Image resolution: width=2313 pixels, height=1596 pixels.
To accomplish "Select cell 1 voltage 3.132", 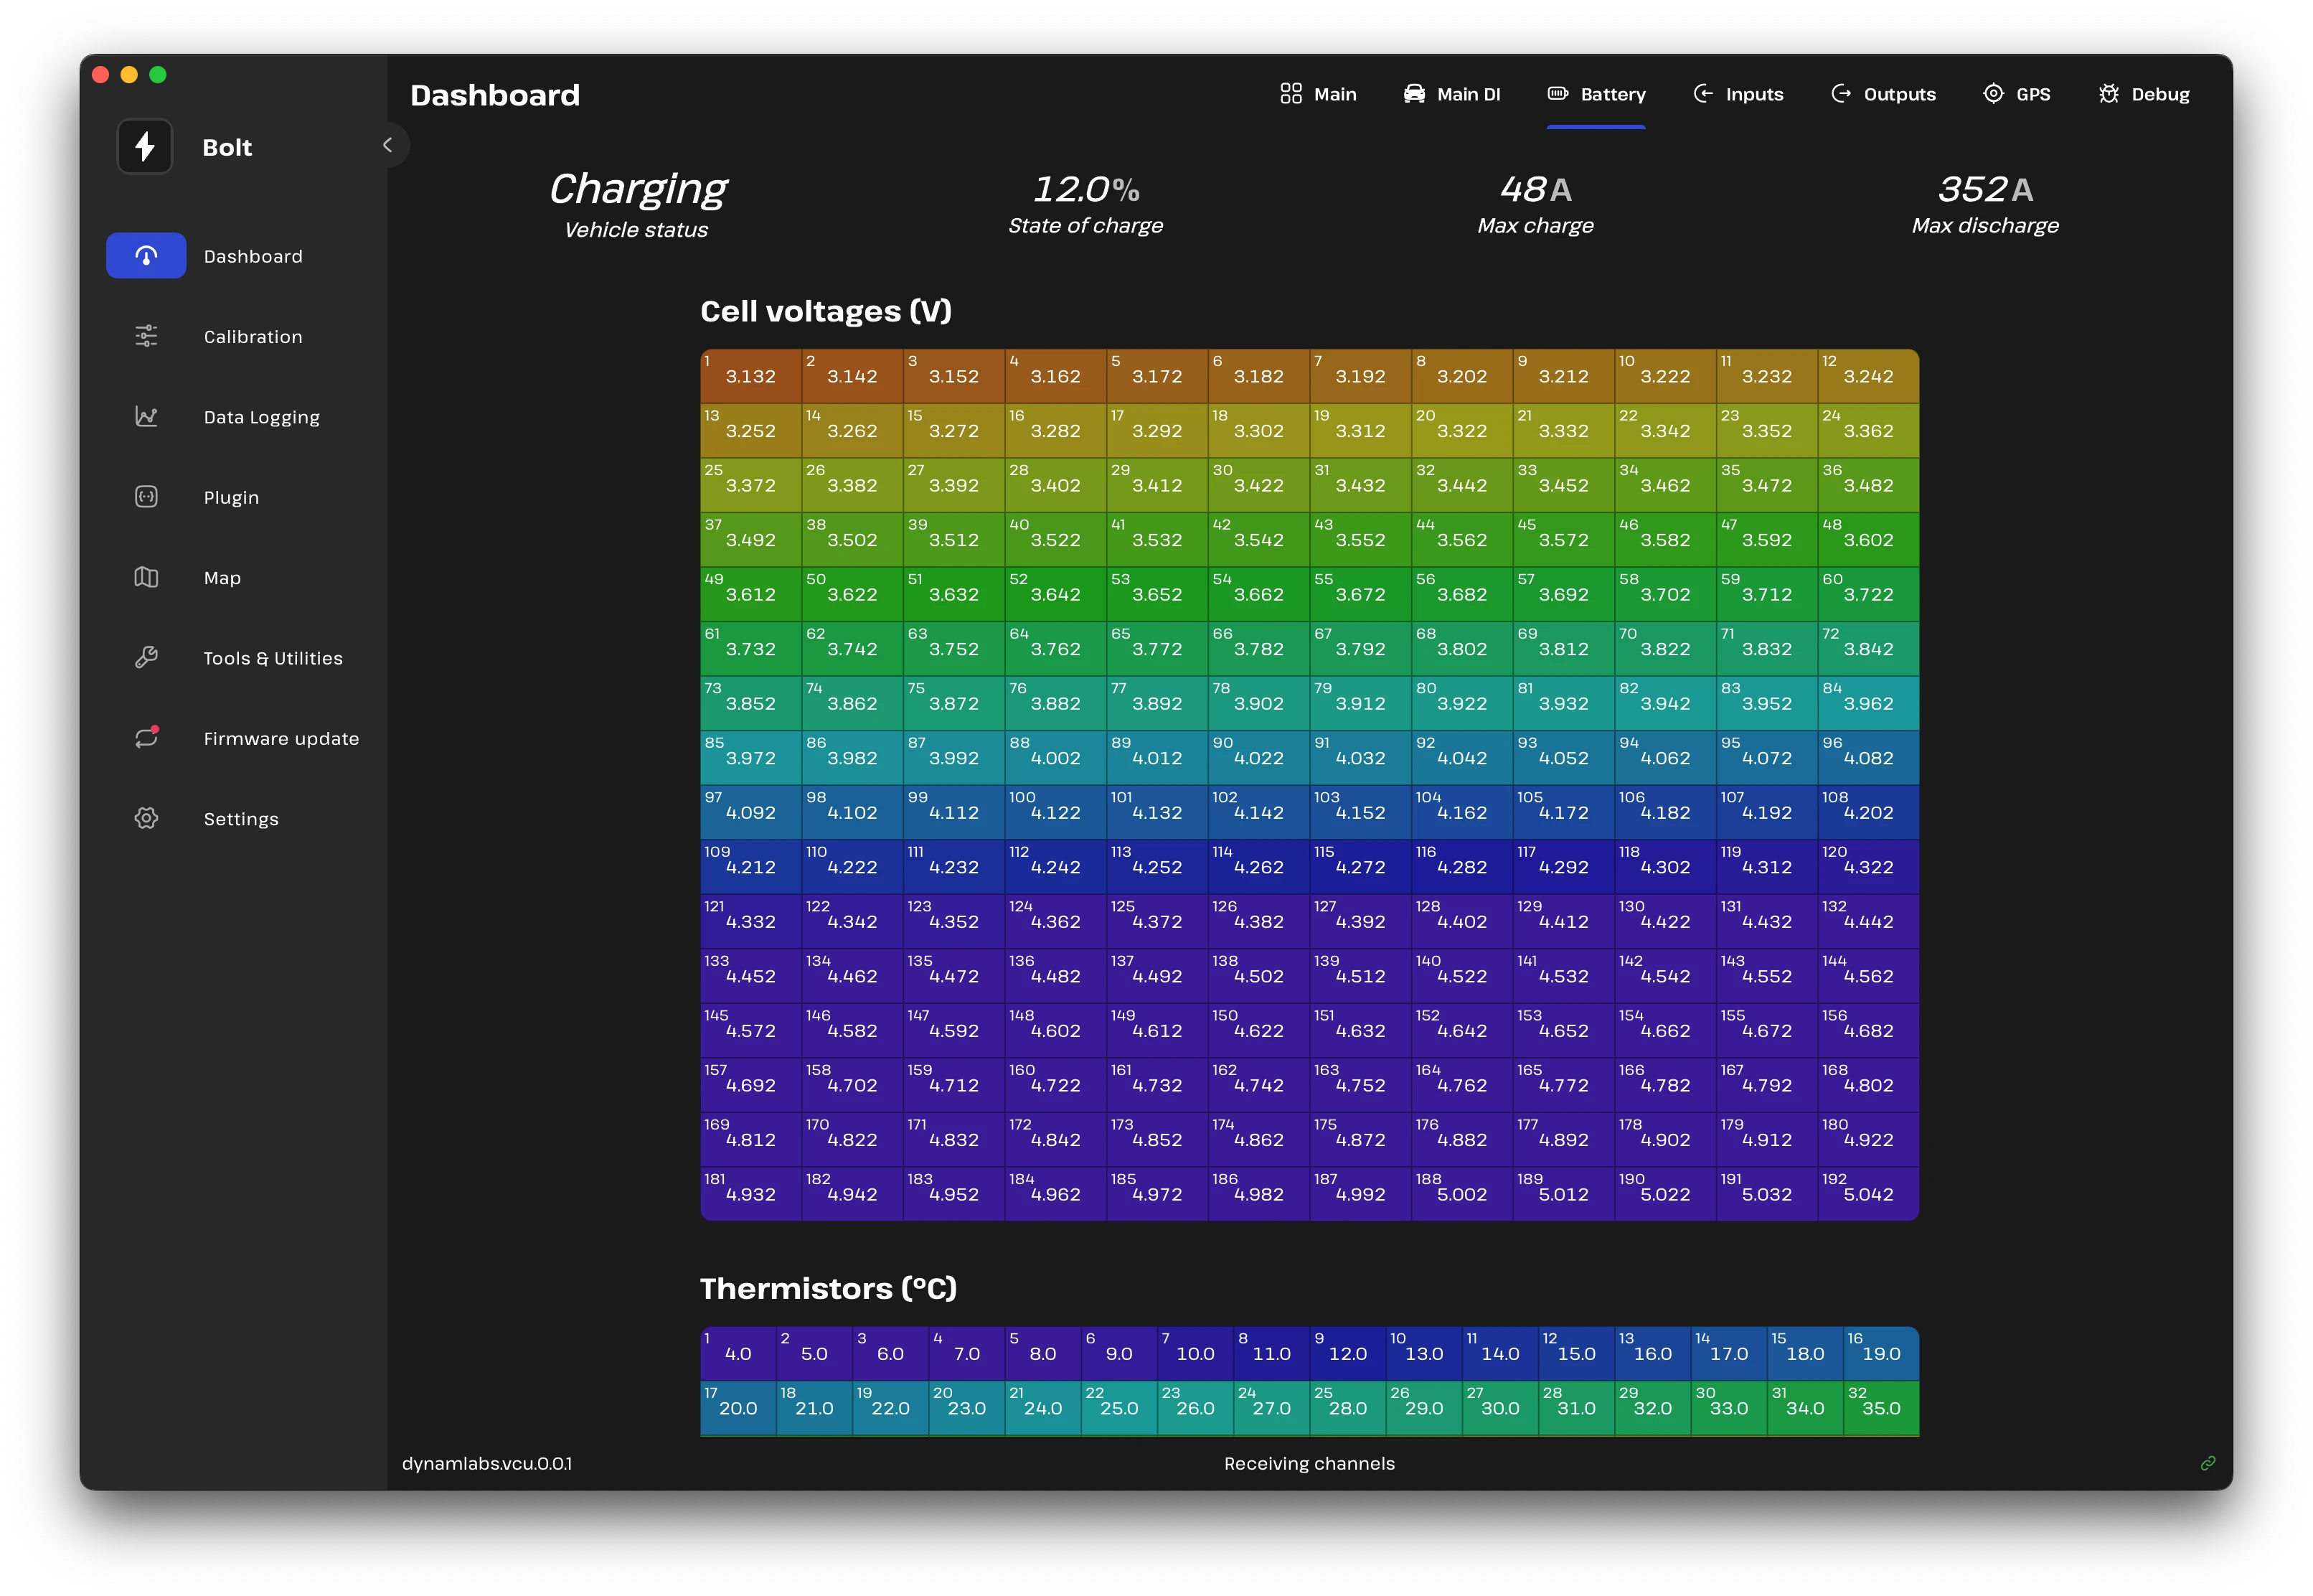I will (x=750, y=376).
